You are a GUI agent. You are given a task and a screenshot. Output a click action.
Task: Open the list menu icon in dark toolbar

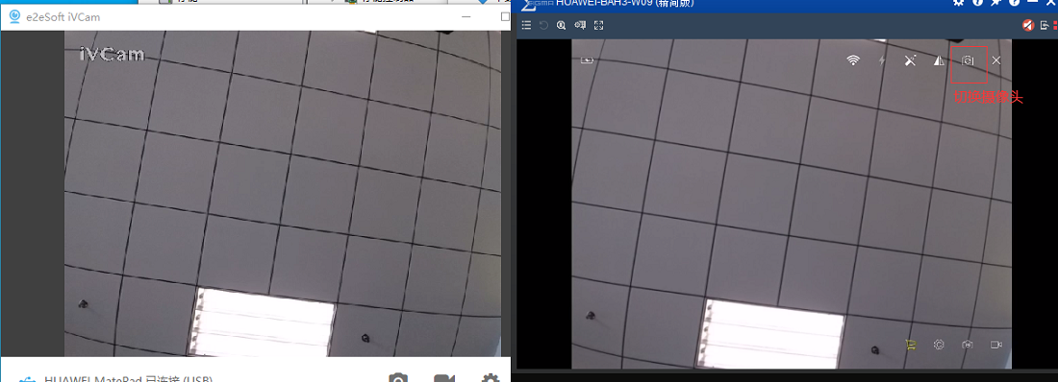coord(526,25)
